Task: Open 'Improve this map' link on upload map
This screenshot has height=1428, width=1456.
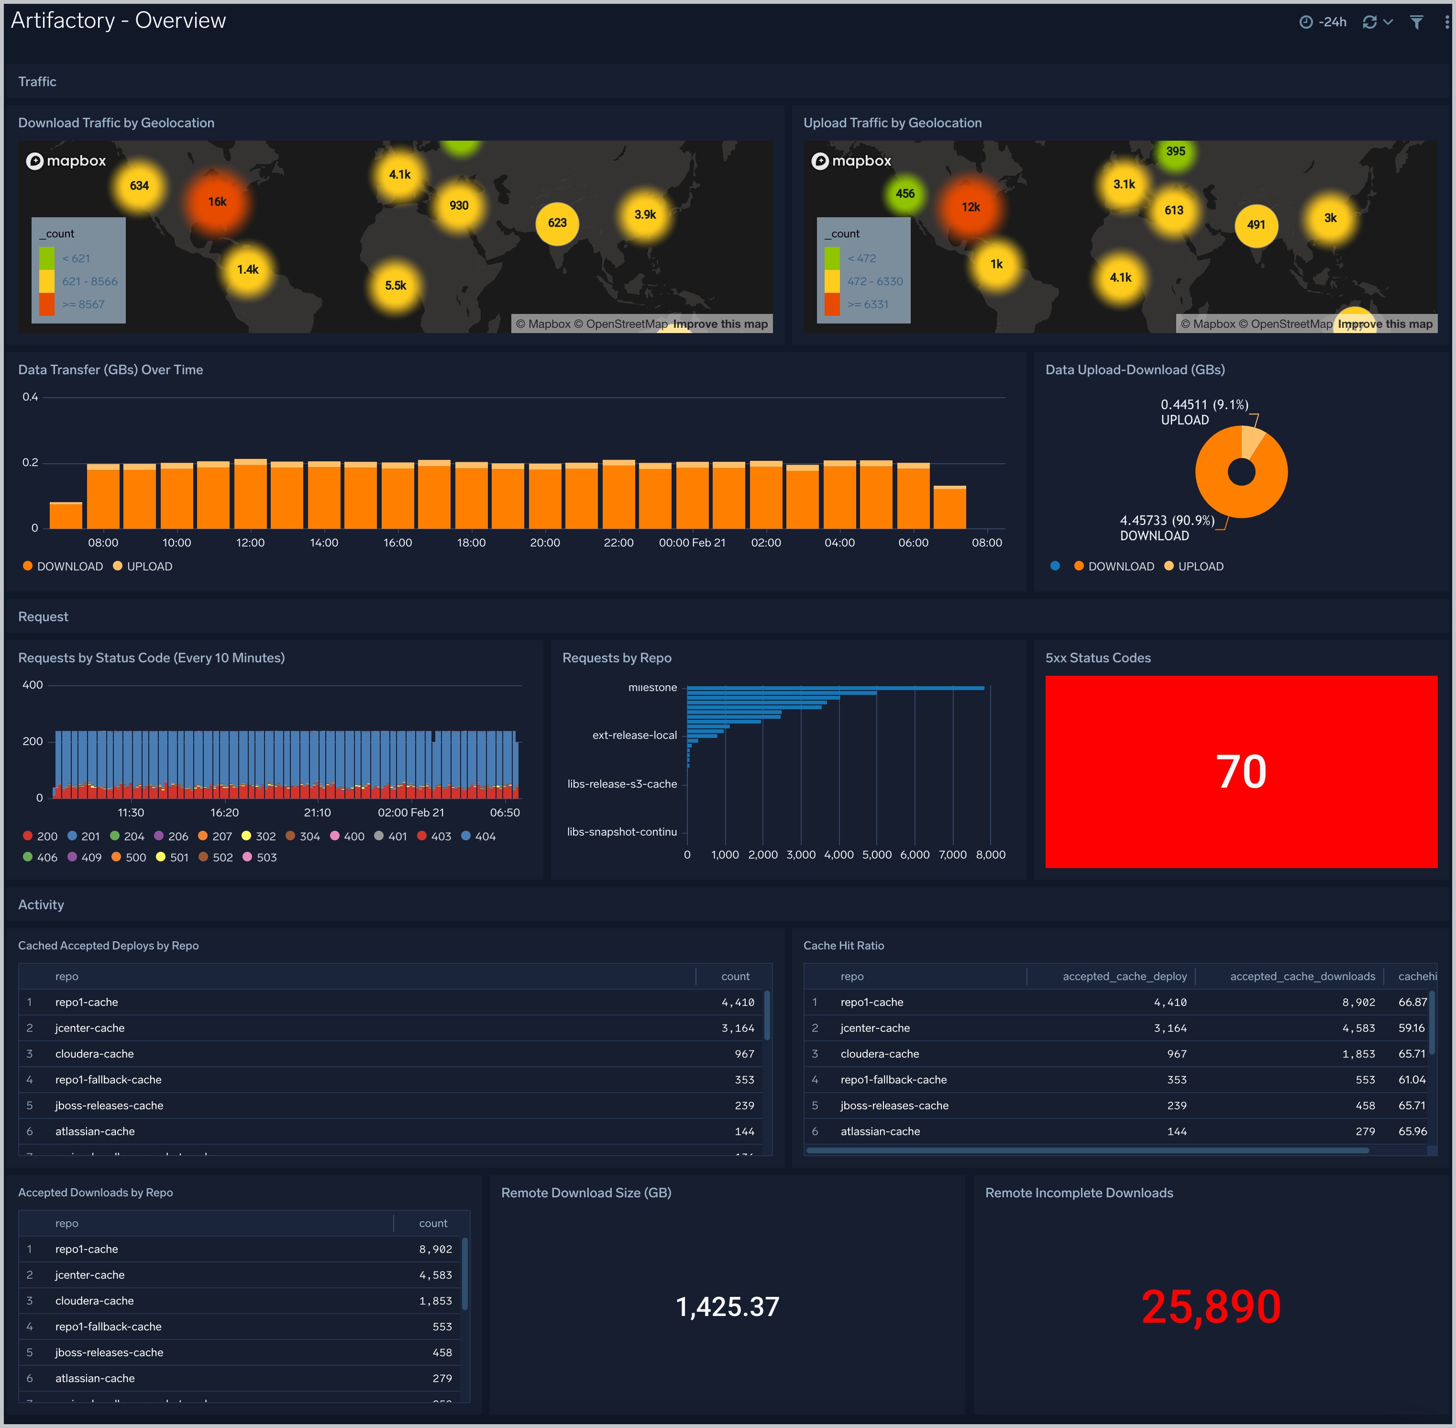Action: coord(1386,324)
